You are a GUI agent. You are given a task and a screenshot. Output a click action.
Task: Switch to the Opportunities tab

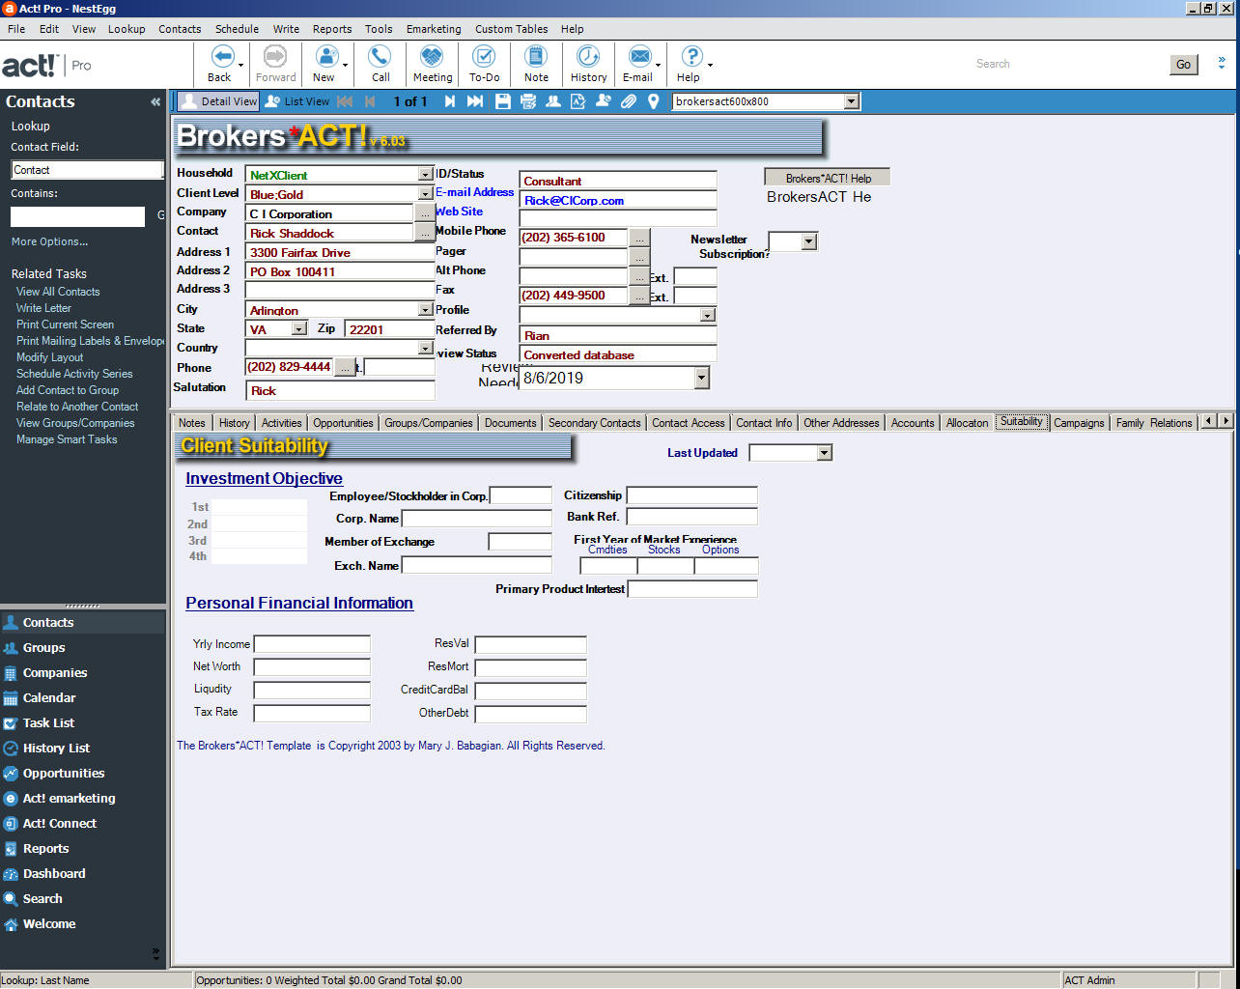(x=343, y=423)
